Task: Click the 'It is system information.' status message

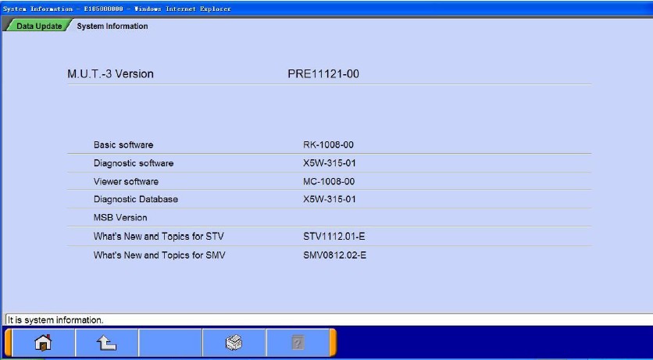Action: (x=55, y=320)
